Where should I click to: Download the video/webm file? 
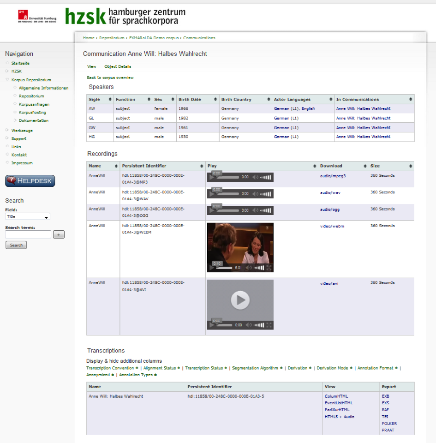coord(332,226)
